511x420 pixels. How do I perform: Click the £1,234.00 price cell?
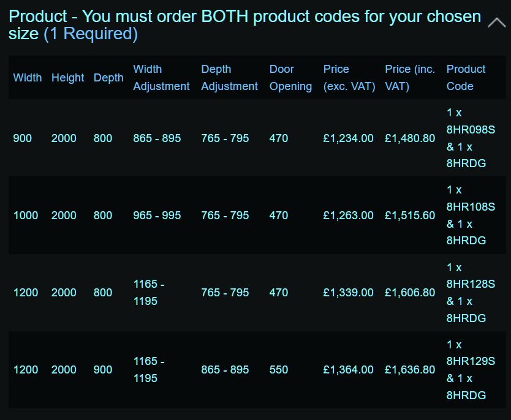tap(348, 138)
